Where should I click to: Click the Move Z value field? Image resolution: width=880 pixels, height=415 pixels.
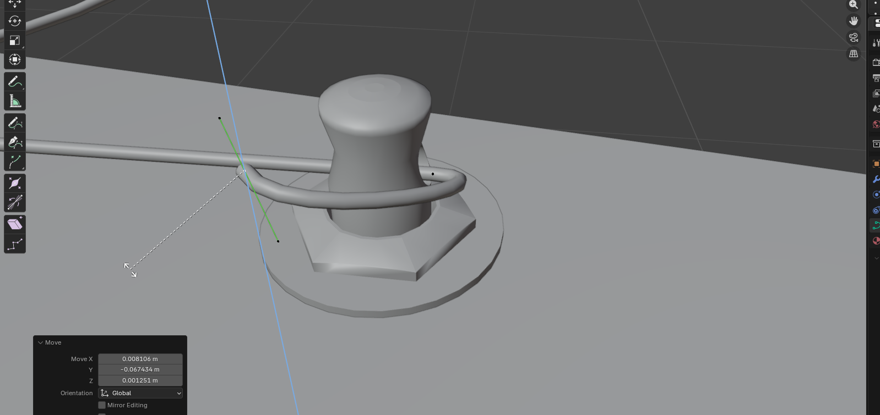[140, 380]
